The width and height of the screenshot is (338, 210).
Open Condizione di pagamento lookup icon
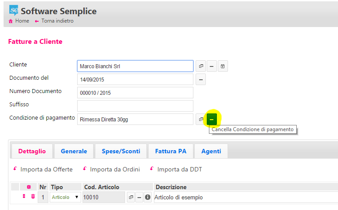[200, 119]
